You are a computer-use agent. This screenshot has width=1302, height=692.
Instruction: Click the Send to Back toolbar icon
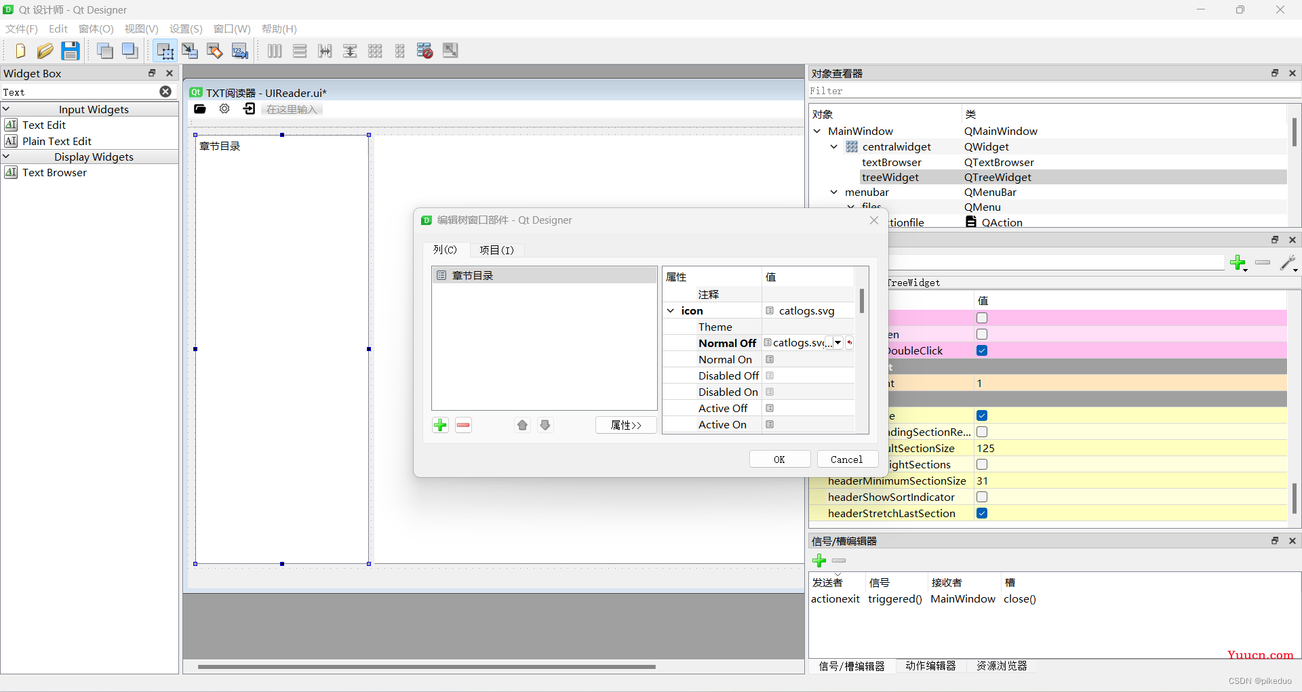(104, 51)
